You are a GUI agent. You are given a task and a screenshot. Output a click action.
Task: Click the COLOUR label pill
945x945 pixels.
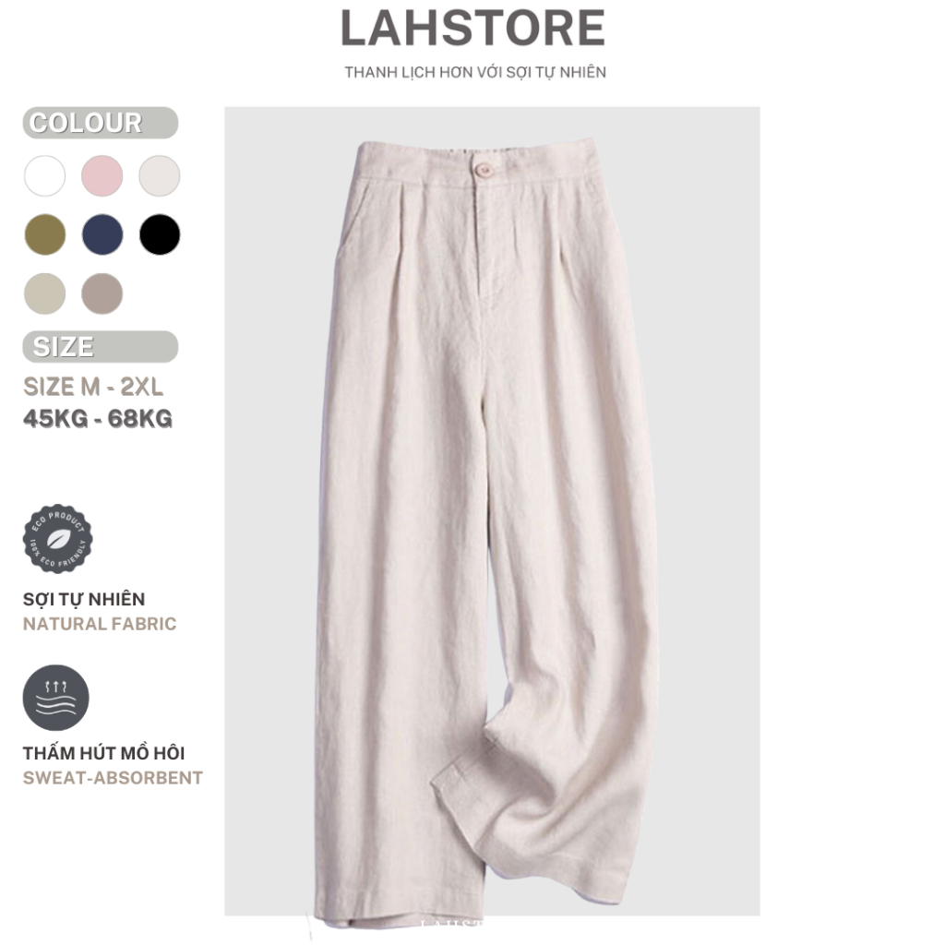[x=100, y=123]
